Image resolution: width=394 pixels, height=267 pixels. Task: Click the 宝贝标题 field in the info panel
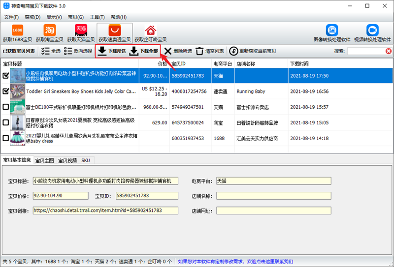pos(105,181)
